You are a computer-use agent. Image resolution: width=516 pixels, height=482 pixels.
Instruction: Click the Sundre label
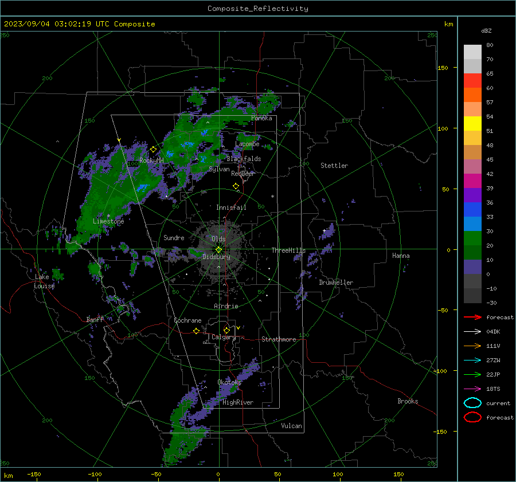(x=174, y=237)
